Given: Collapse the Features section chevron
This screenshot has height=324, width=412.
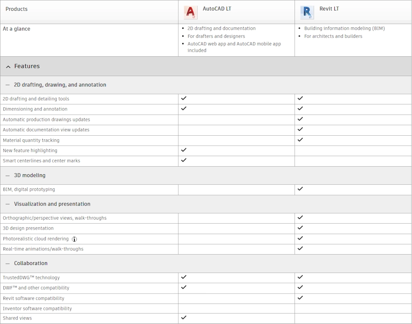Looking at the screenshot, I should point(8,67).
